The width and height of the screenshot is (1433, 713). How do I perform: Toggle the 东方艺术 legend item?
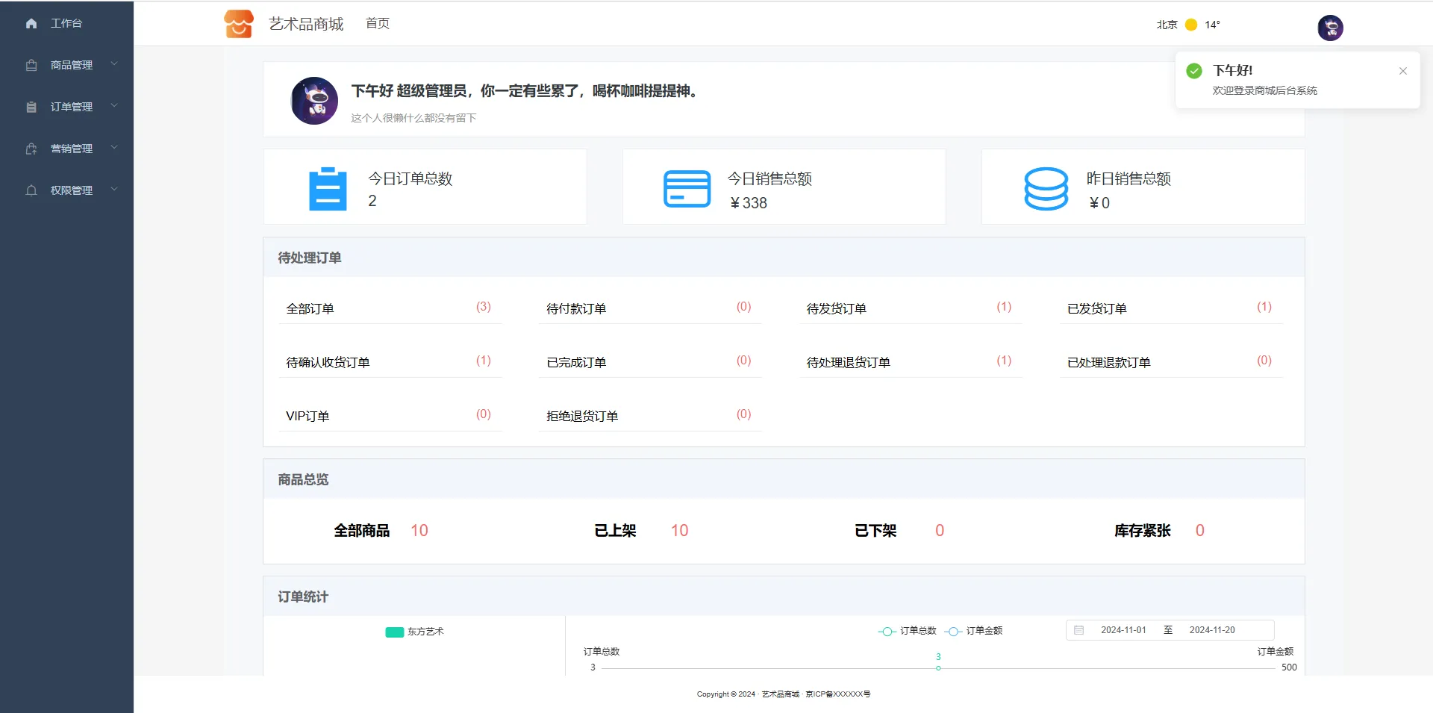click(415, 632)
